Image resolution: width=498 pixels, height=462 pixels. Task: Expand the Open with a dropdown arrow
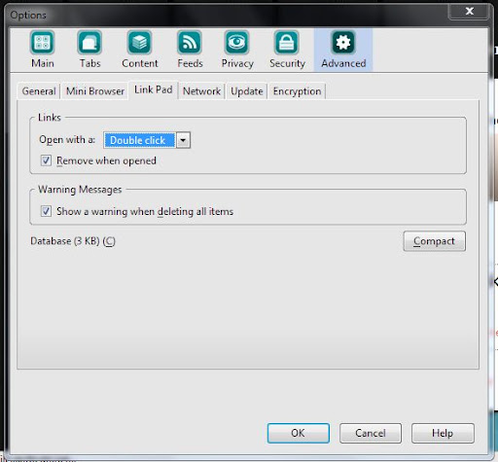pyautogui.click(x=183, y=140)
